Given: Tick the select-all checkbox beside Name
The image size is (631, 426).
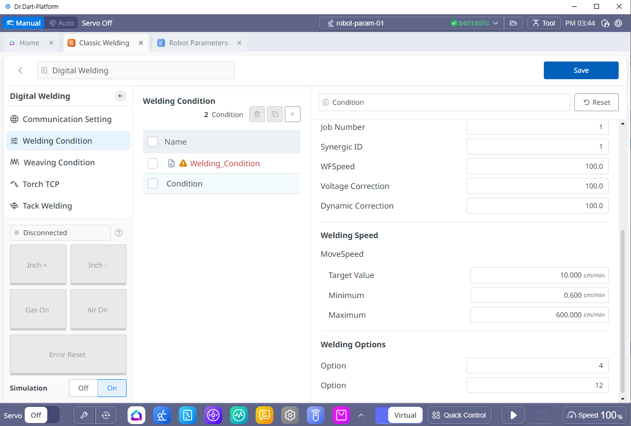Looking at the screenshot, I should [153, 142].
